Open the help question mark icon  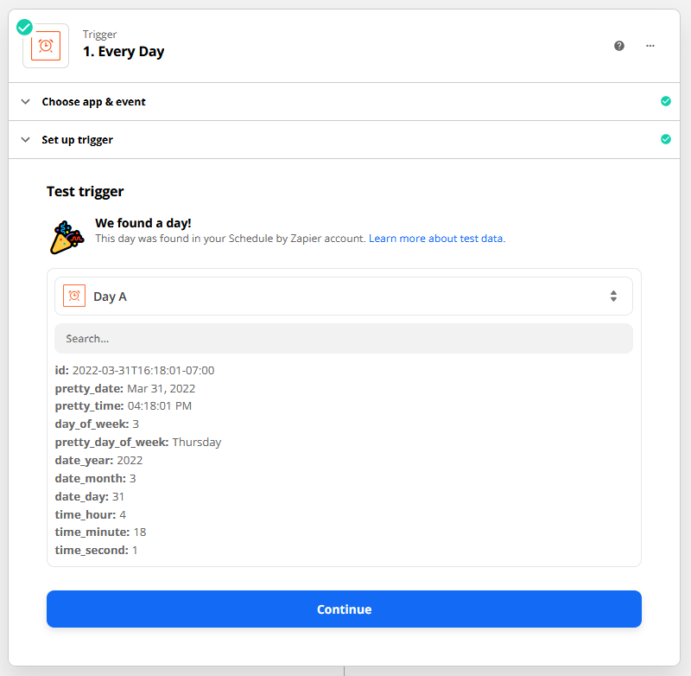[619, 46]
